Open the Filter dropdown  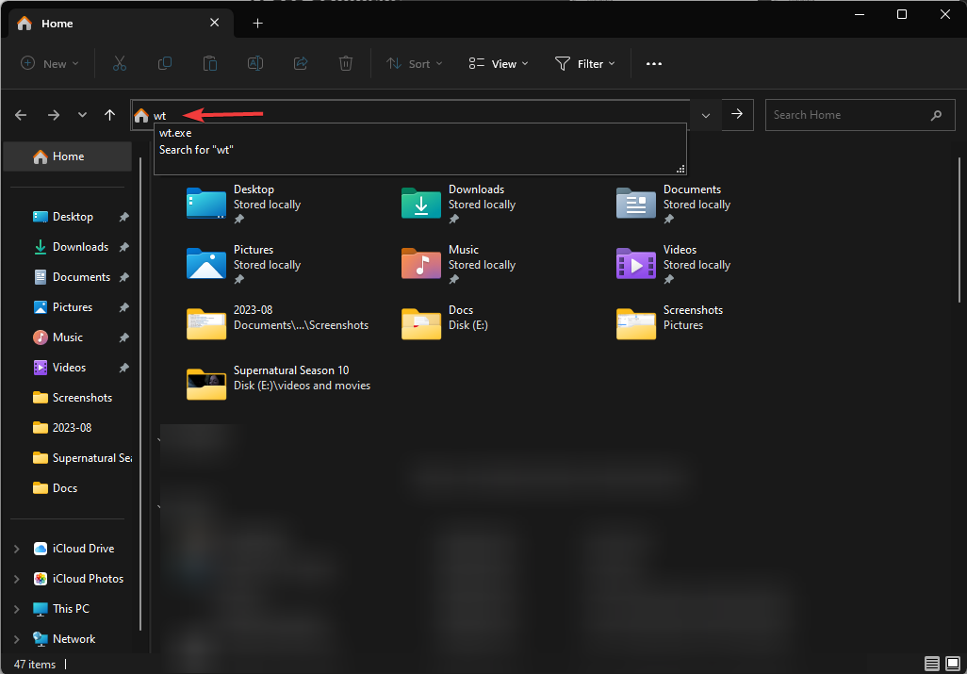(x=584, y=63)
